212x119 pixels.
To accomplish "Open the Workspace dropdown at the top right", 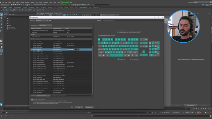I will point(201,2).
